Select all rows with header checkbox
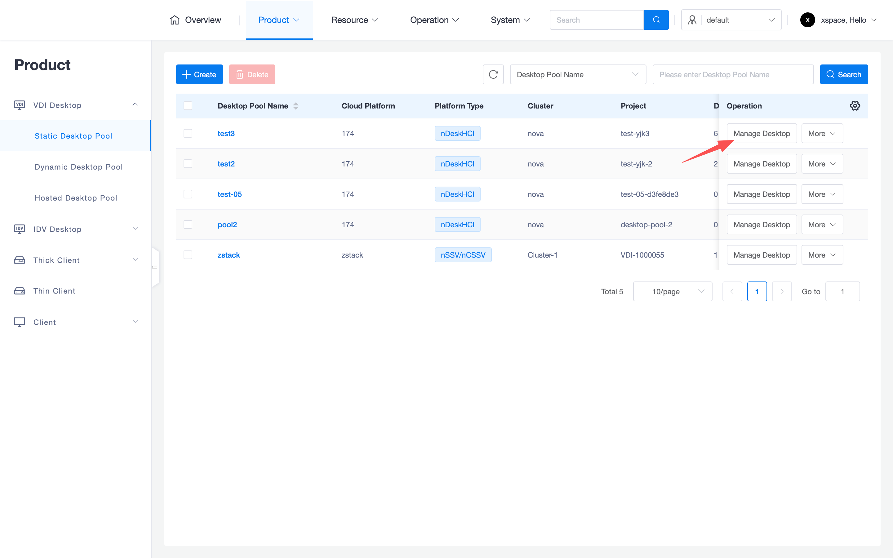 (x=188, y=106)
